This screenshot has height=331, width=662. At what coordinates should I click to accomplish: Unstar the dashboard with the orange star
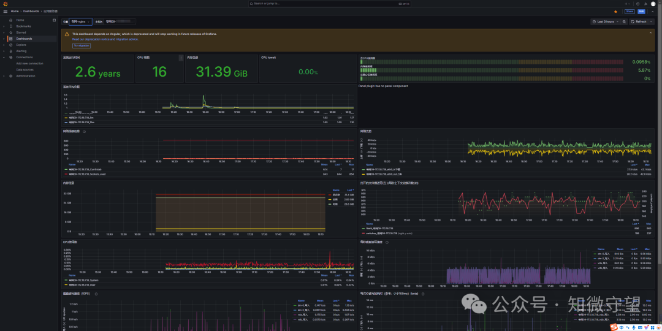[615, 12]
